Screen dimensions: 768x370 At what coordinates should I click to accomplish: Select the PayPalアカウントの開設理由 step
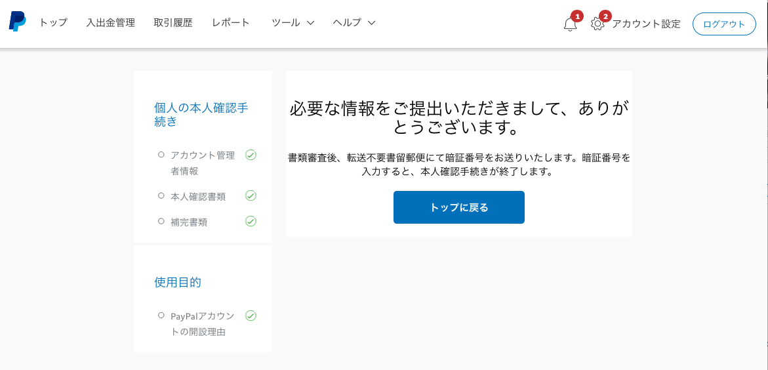(202, 323)
